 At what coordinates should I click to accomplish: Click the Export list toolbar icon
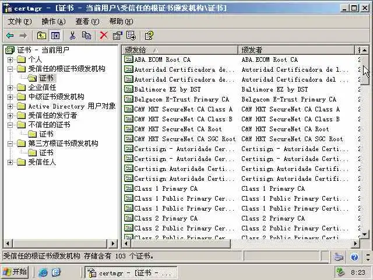pos(131,36)
